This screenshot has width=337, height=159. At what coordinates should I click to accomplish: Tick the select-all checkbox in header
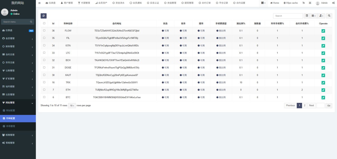pos(44,23)
